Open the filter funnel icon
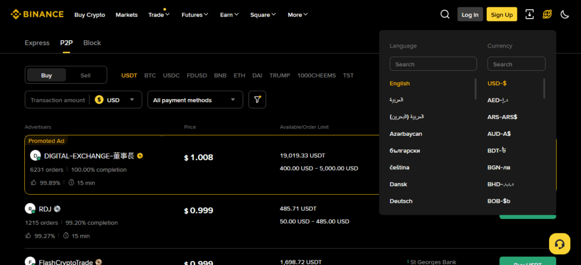This screenshot has height=265, width=581. point(257,100)
